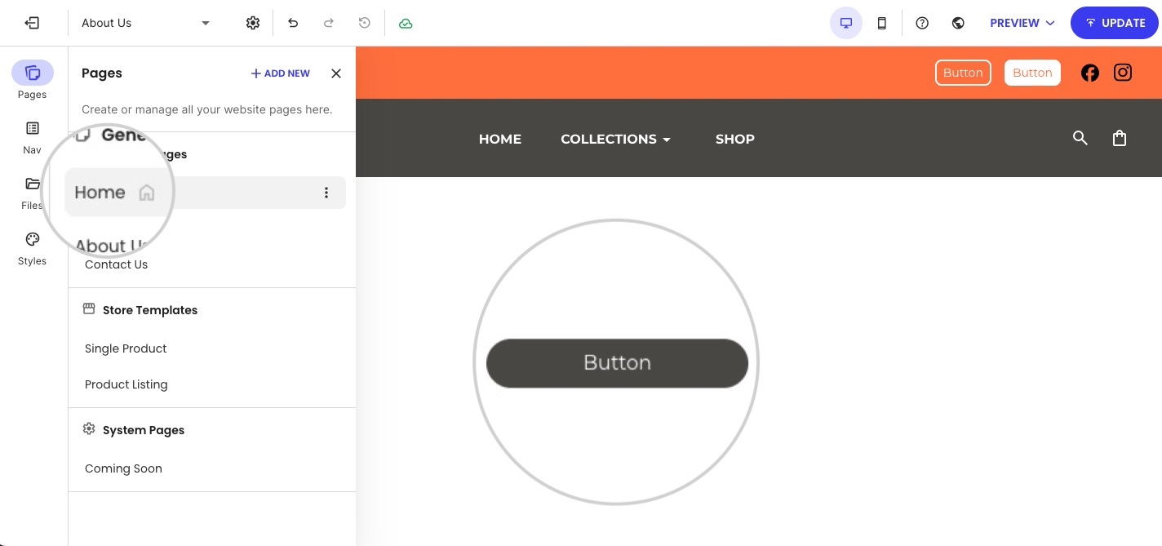This screenshot has height=546, width=1162.
Task: Click the search magnifier icon
Action: pyautogui.click(x=1080, y=138)
